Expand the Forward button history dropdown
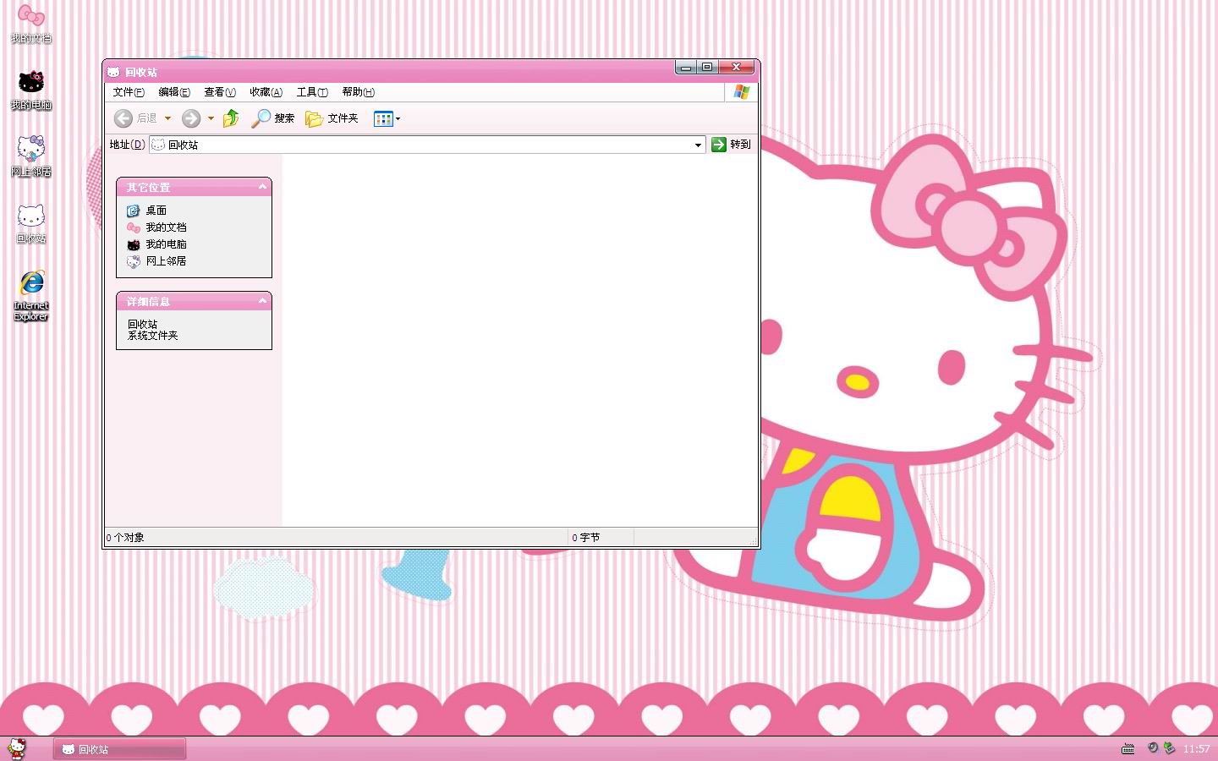 coord(211,118)
